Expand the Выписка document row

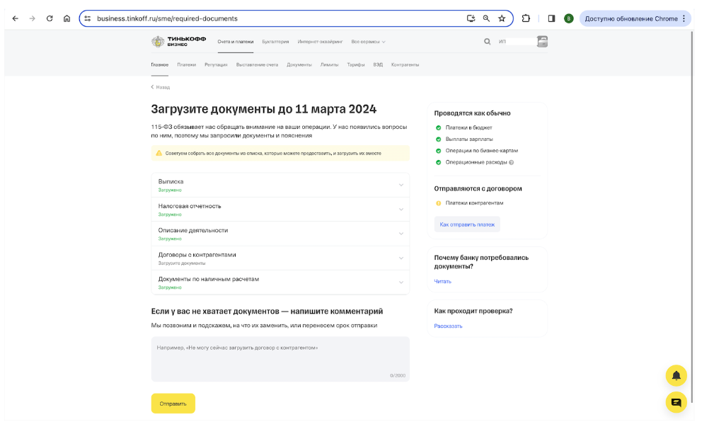(280, 185)
